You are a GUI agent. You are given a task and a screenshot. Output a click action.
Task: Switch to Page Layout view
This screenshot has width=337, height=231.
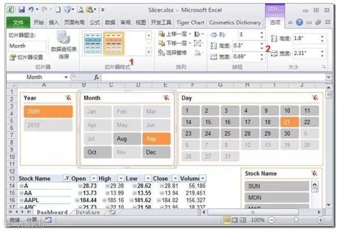(x=235, y=220)
